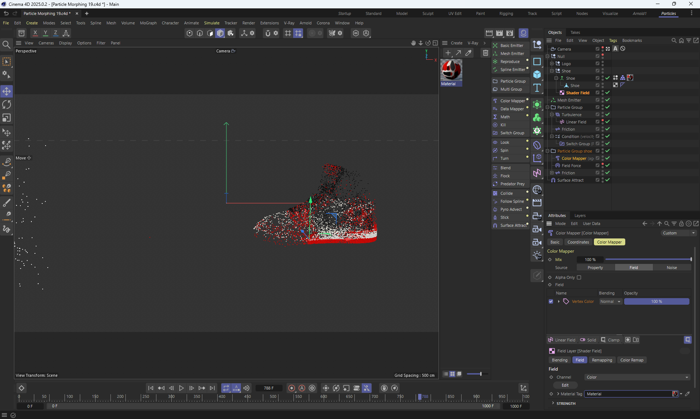
Task: Uncheck the Vertex Color field layer
Action: [x=551, y=301]
